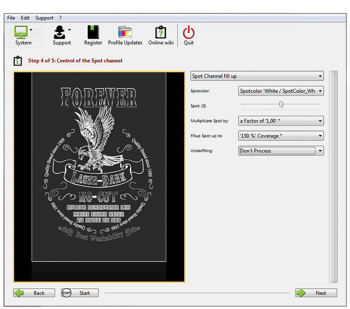Open the File menu
350x309 pixels.
pyautogui.click(x=11, y=18)
